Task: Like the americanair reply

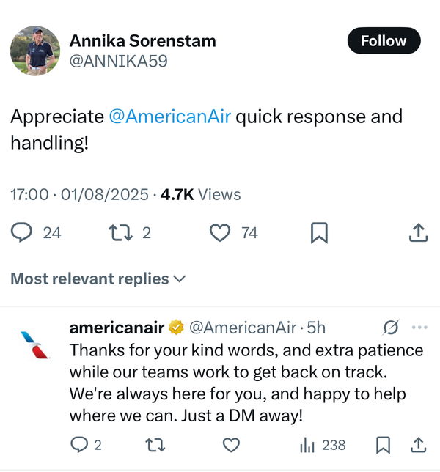Action: (x=231, y=445)
